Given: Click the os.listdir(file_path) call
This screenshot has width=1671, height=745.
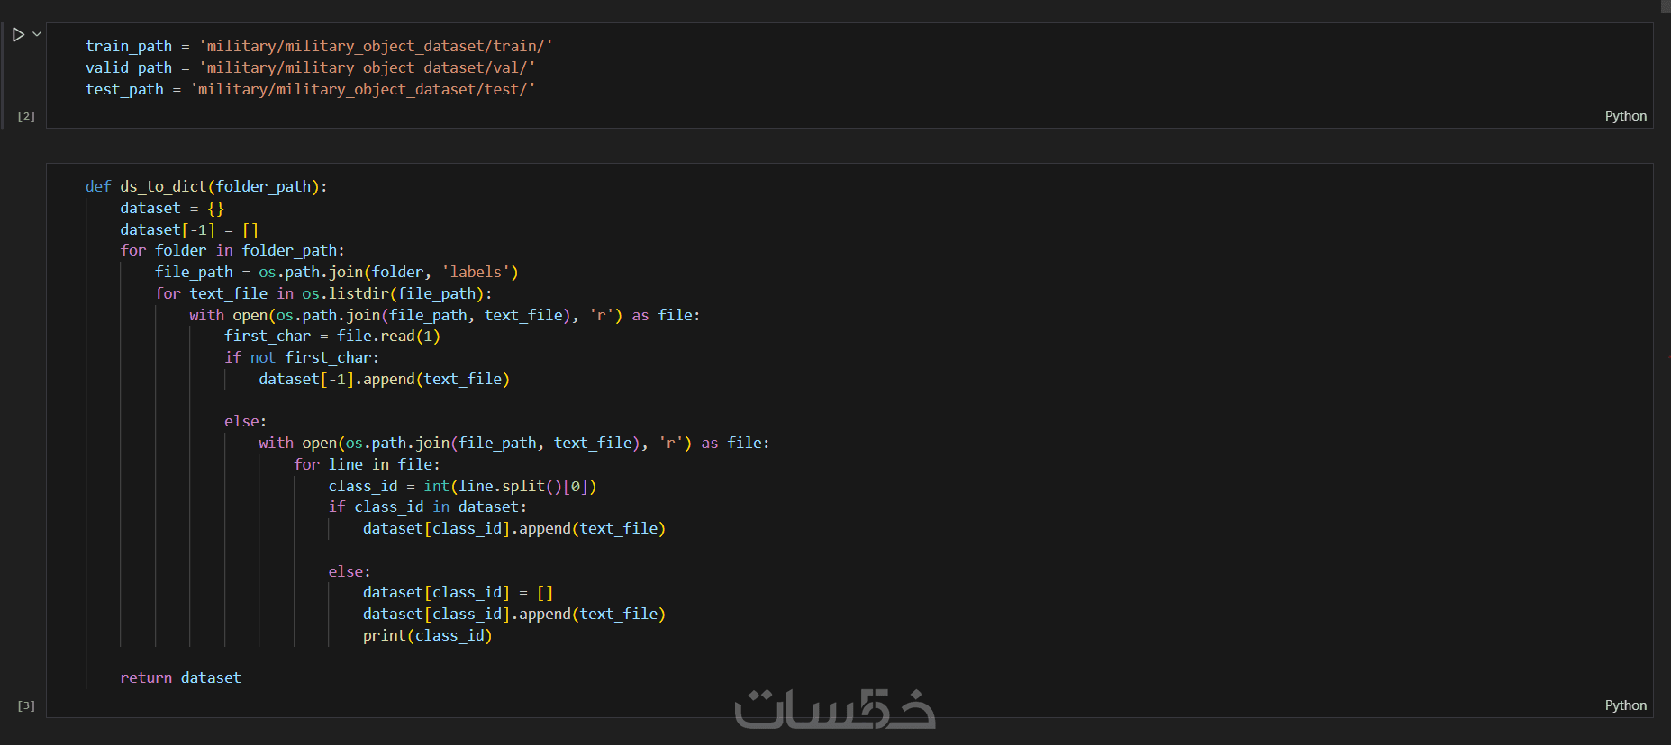Looking at the screenshot, I should (396, 293).
